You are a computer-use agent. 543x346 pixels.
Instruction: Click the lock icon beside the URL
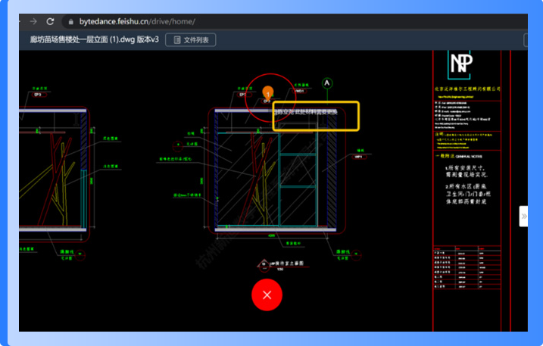(70, 22)
